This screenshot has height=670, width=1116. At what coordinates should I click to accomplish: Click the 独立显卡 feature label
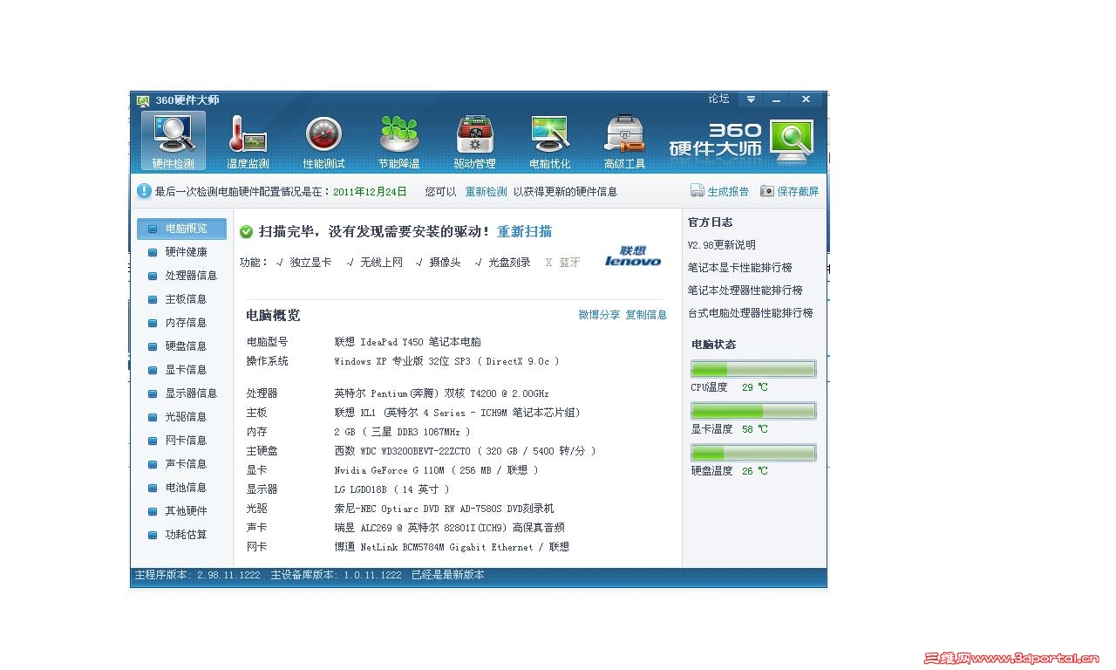[x=310, y=263]
